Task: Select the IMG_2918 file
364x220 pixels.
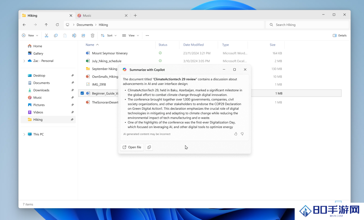Action: [x=99, y=84]
